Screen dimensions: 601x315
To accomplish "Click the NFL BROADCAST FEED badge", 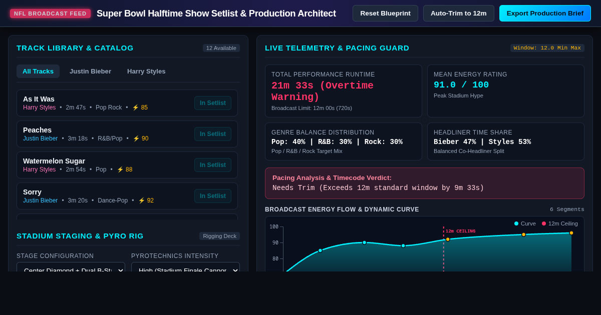I will (x=51, y=13).
